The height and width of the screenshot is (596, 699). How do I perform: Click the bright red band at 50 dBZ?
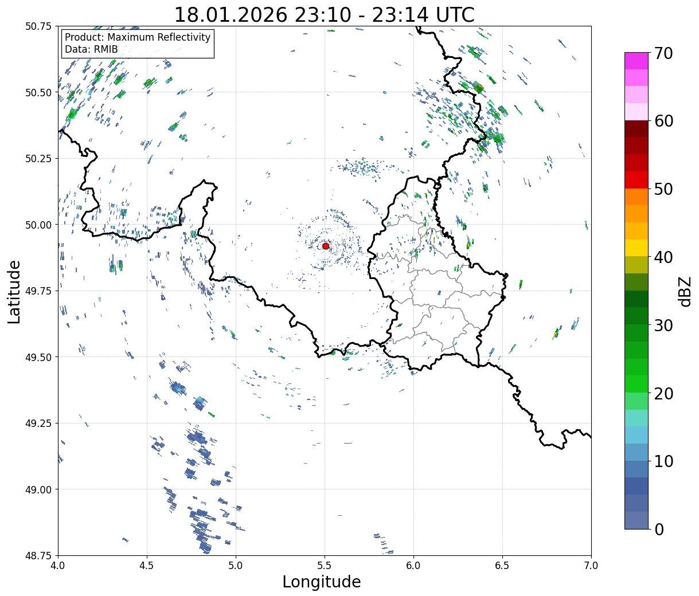pos(636,179)
